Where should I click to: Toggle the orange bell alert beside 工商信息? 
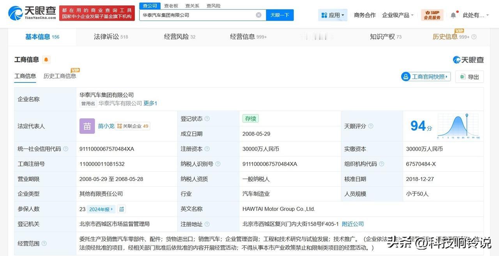(x=46, y=60)
